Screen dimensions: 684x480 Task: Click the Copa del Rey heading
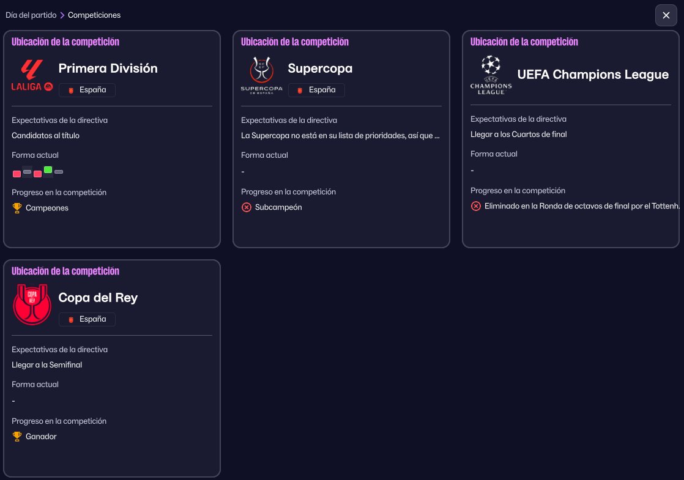[98, 298]
